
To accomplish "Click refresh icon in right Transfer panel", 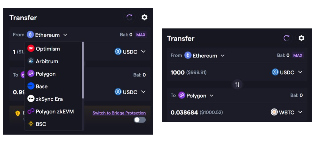I will click(x=286, y=38).
